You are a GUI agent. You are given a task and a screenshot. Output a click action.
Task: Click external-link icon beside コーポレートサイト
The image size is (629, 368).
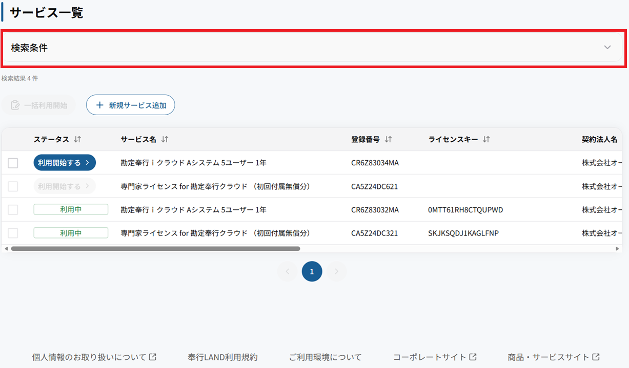click(473, 357)
